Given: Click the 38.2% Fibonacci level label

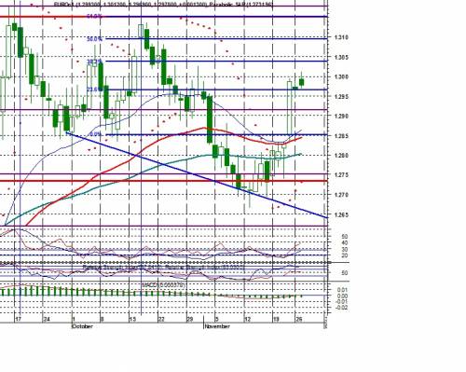Looking at the screenshot, I should (95, 62).
